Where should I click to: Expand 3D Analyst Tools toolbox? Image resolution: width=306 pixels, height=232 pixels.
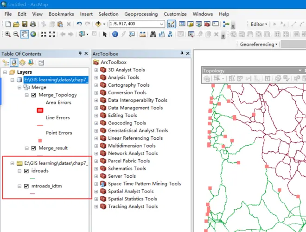96,70
